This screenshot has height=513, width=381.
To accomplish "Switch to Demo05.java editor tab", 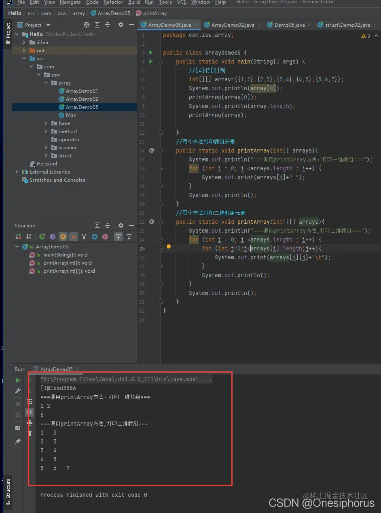I will [289, 25].
